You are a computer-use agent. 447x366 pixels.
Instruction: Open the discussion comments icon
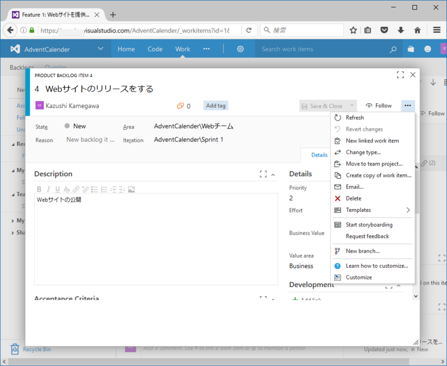coord(180,106)
